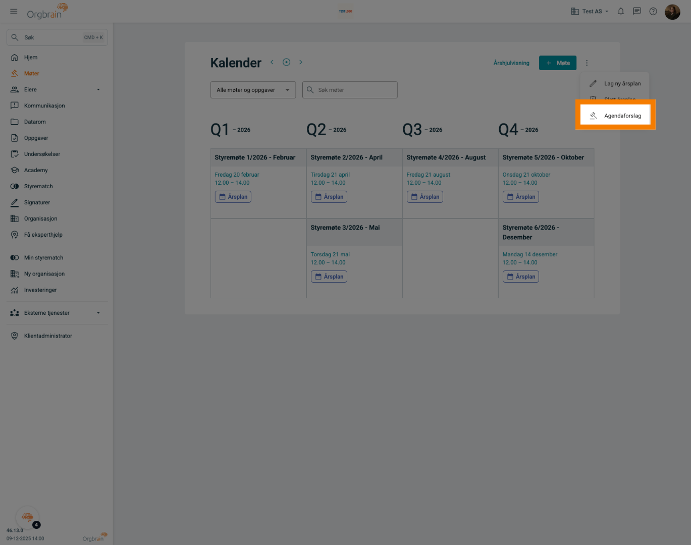The width and height of the screenshot is (691, 545).
Task: Click Årsplan button for Styremøte 1/2026
Action: click(233, 197)
